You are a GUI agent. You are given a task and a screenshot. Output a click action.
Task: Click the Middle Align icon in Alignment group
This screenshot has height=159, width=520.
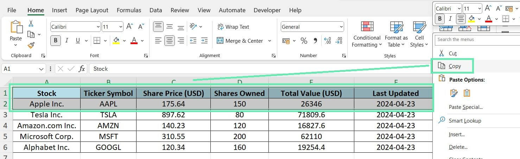(x=170, y=27)
